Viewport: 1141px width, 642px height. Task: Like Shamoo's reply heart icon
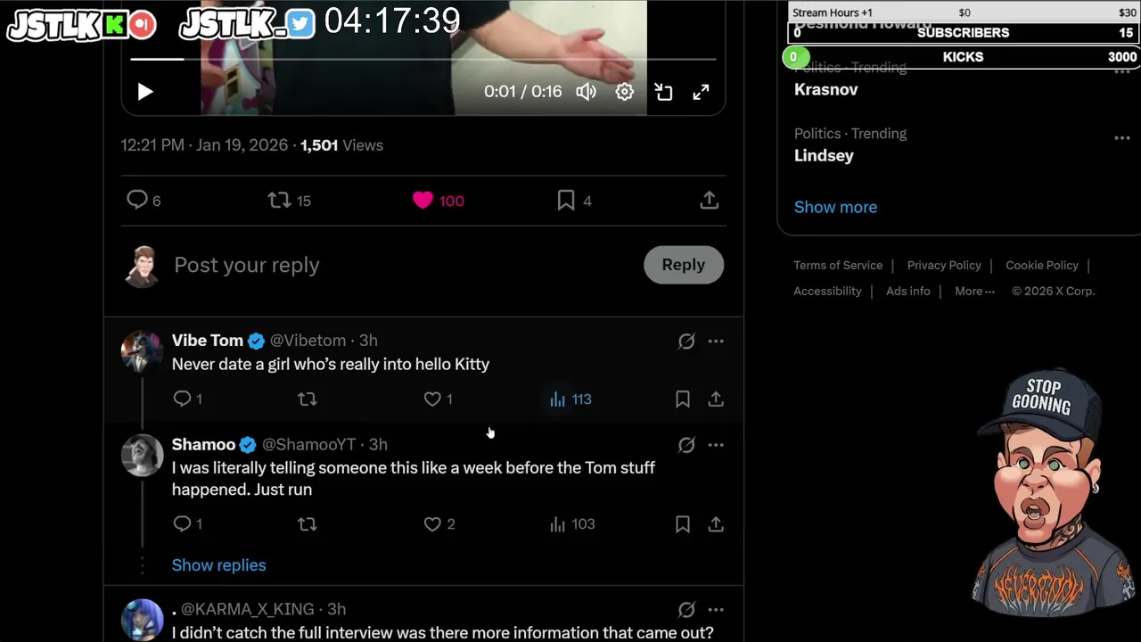(x=432, y=524)
